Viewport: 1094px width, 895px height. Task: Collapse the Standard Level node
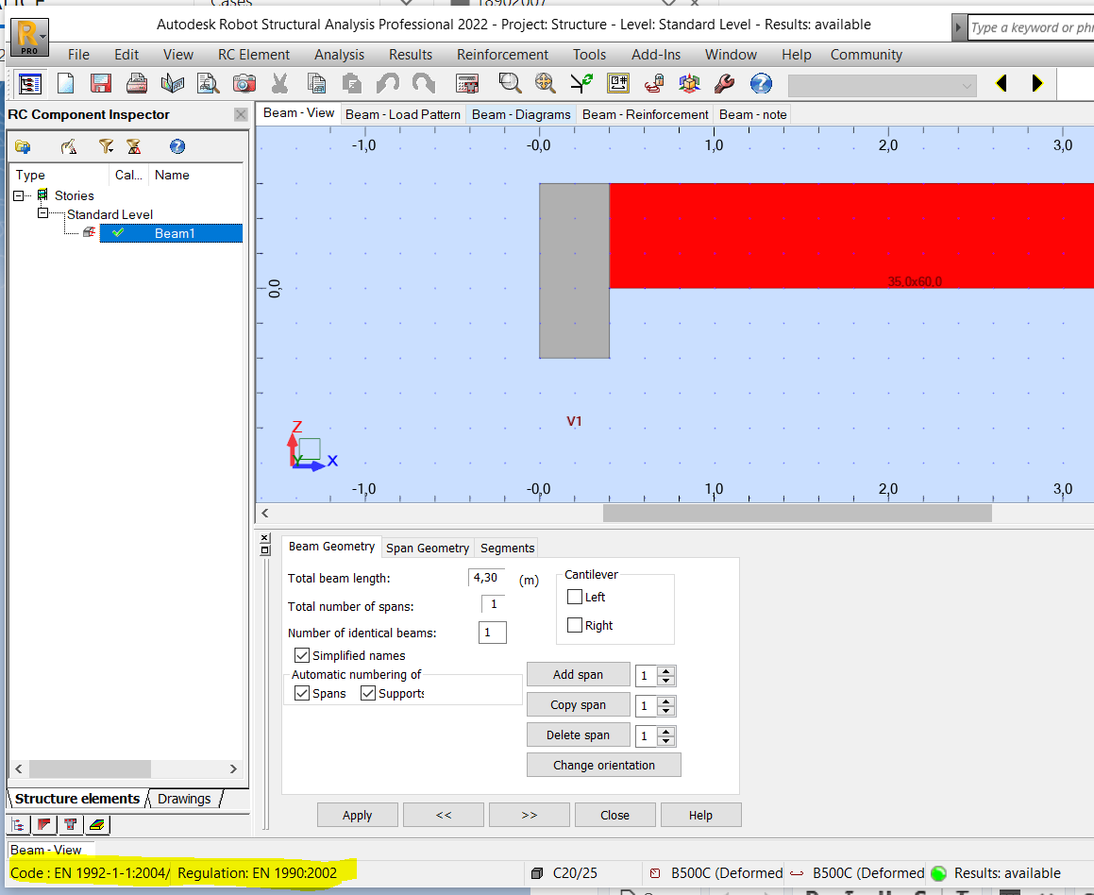coord(42,214)
